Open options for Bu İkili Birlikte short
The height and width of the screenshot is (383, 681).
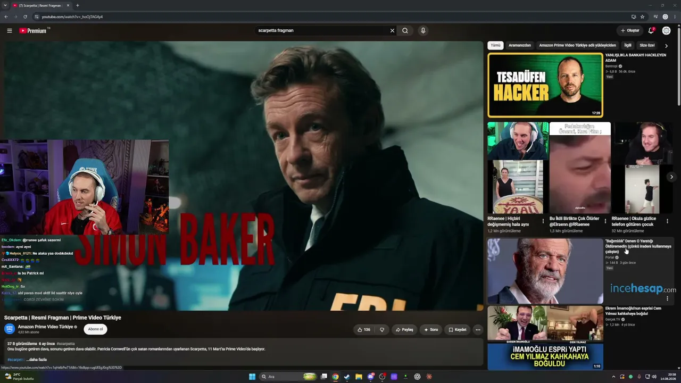click(x=605, y=221)
